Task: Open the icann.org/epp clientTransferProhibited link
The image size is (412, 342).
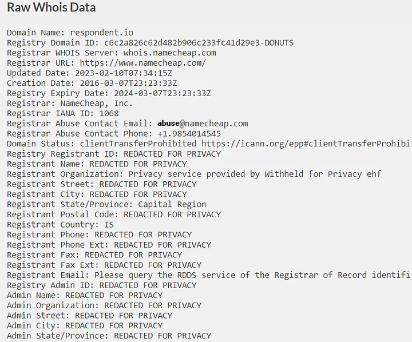Action: (x=306, y=144)
